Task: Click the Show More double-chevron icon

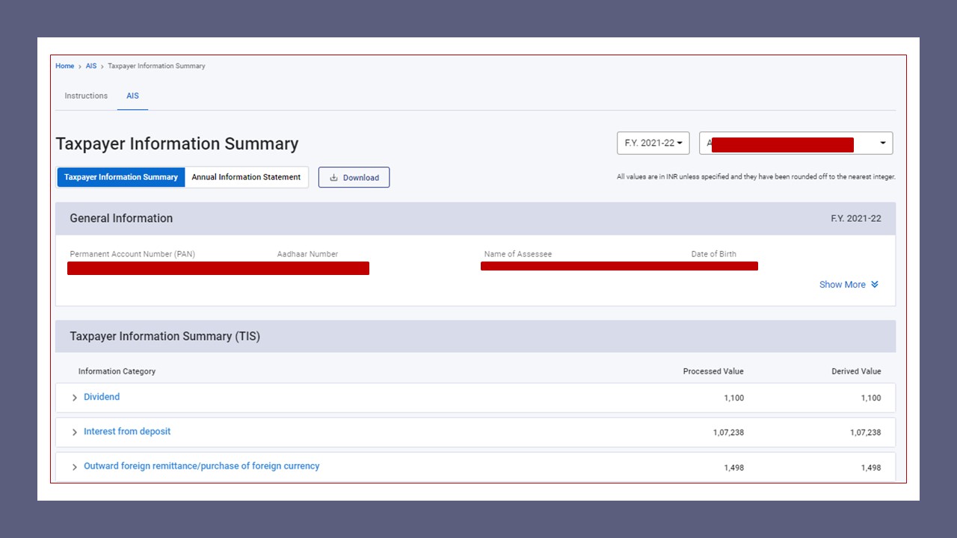Action: tap(874, 285)
